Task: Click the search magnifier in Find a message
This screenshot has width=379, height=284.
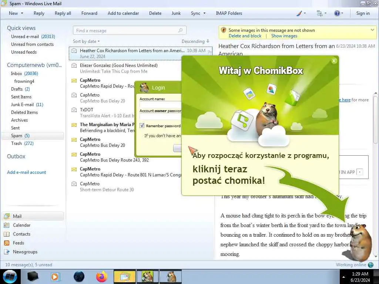Action: [180, 30]
